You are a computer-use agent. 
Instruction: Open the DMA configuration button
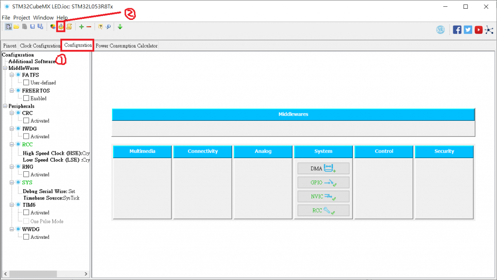tap(323, 168)
